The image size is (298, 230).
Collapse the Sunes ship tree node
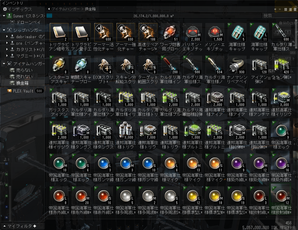(x=4, y=16)
